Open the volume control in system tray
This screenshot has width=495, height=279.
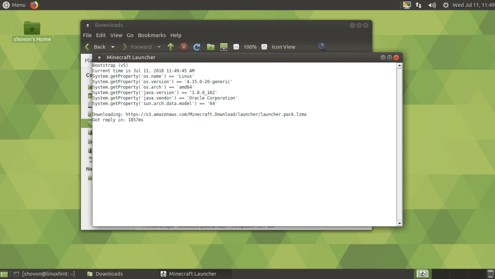pos(432,5)
